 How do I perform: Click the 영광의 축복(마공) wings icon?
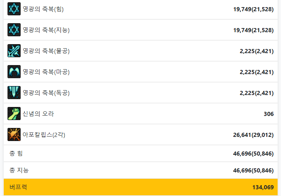(14, 72)
